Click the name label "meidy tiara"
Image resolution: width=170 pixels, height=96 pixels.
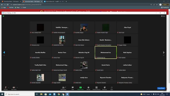(78, 83)
